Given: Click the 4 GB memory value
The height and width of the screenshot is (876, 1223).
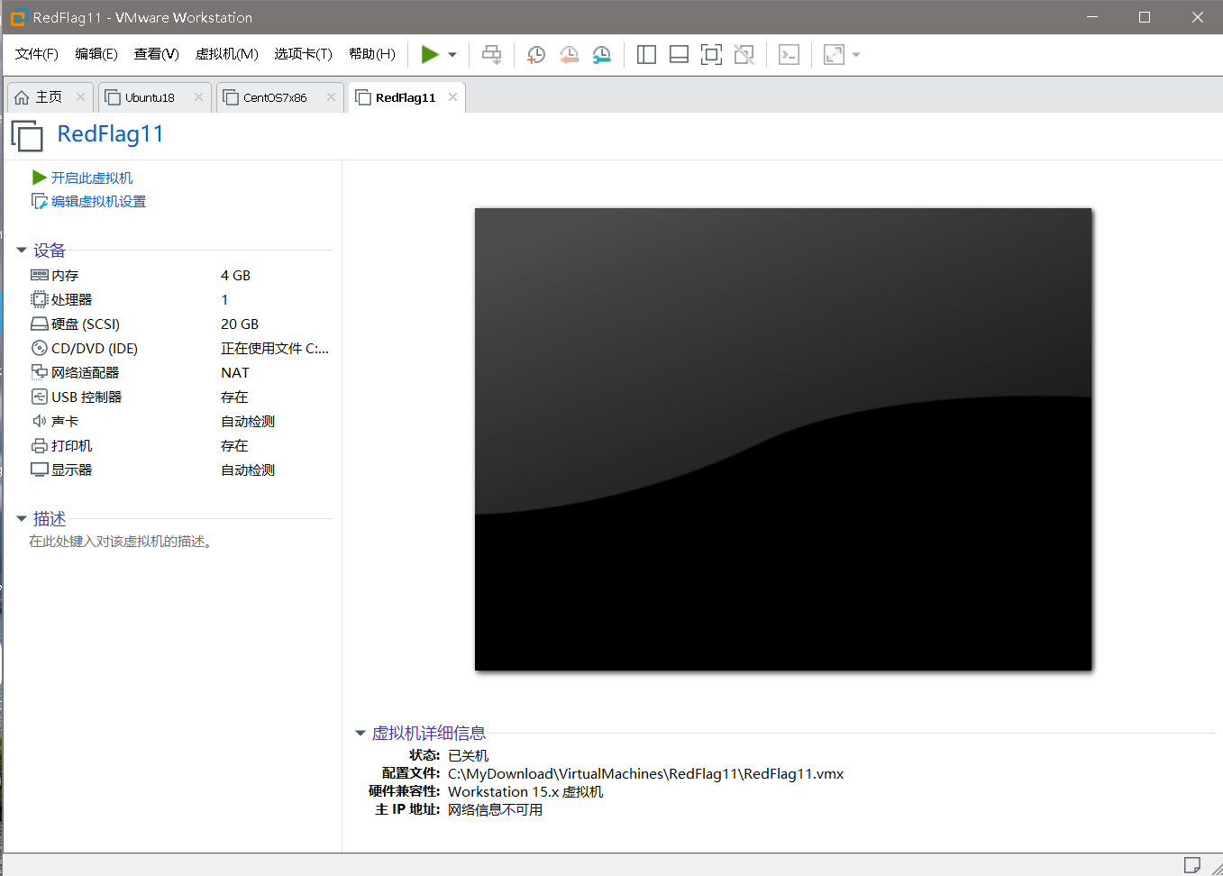Looking at the screenshot, I should tap(236, 276).
